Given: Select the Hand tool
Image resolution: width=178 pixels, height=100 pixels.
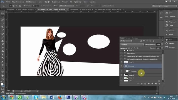Looking at the screenshot, I should tap(3, 75).
